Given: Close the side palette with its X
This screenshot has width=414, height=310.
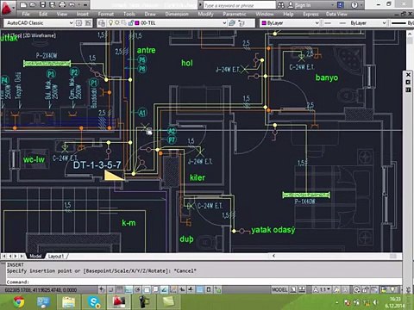Looking at the screenshot, I should coord(408,75).
